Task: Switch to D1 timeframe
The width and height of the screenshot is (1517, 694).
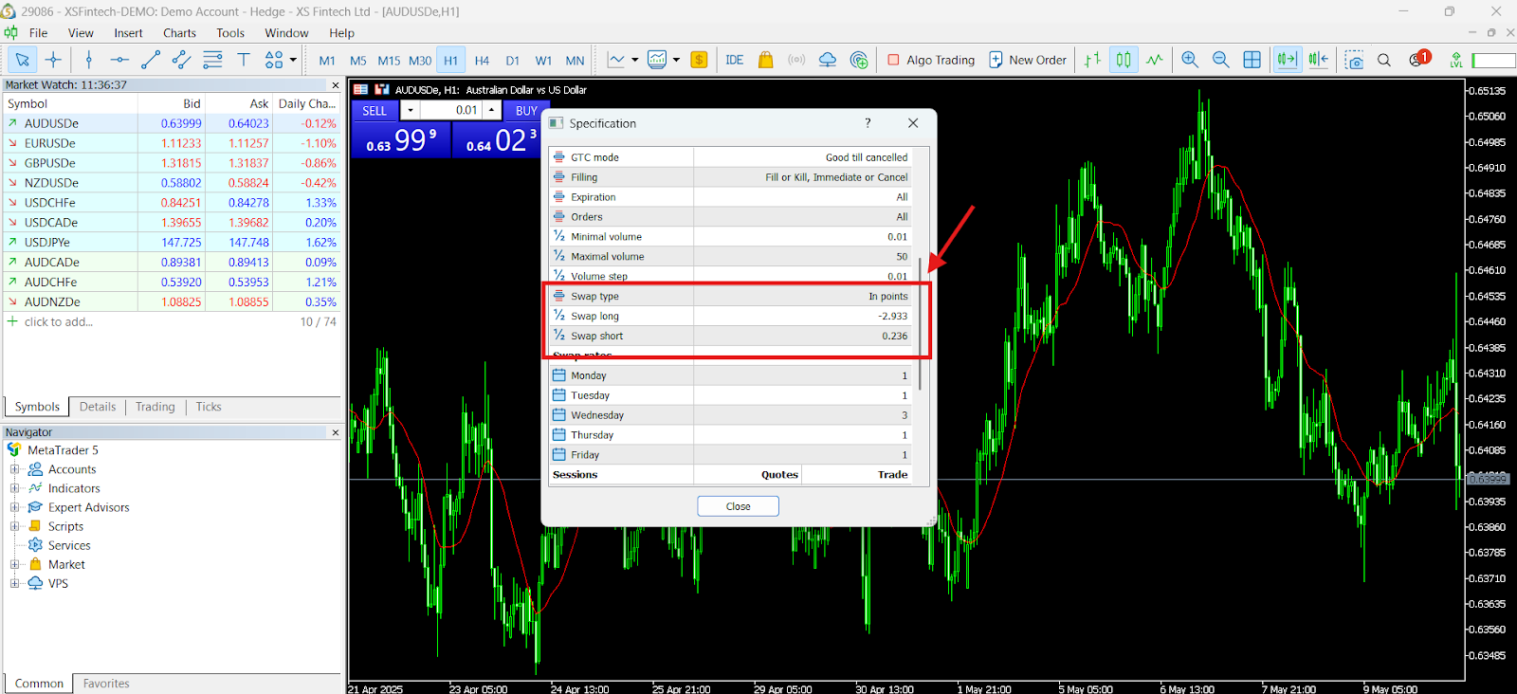Action: (x=513, y=60)
